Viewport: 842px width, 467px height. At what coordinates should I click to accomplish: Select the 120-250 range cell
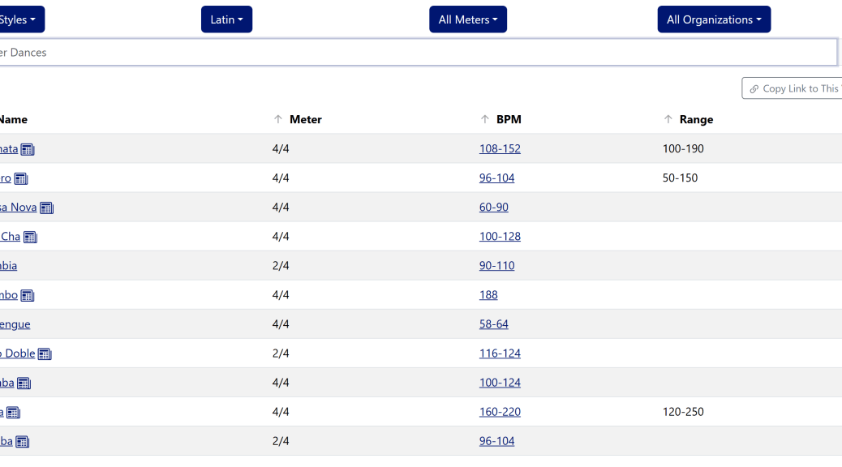tap(683, 412)
